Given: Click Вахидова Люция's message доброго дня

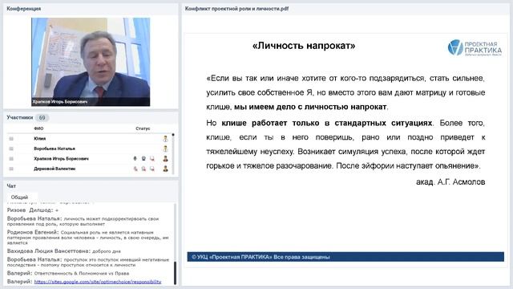Looking at the screenshot, I should [64, 251].
